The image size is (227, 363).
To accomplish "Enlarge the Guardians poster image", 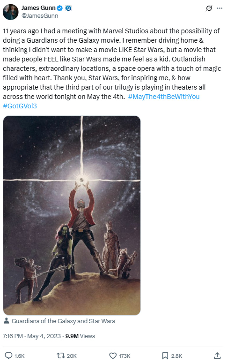I will [x=72, y=215].
